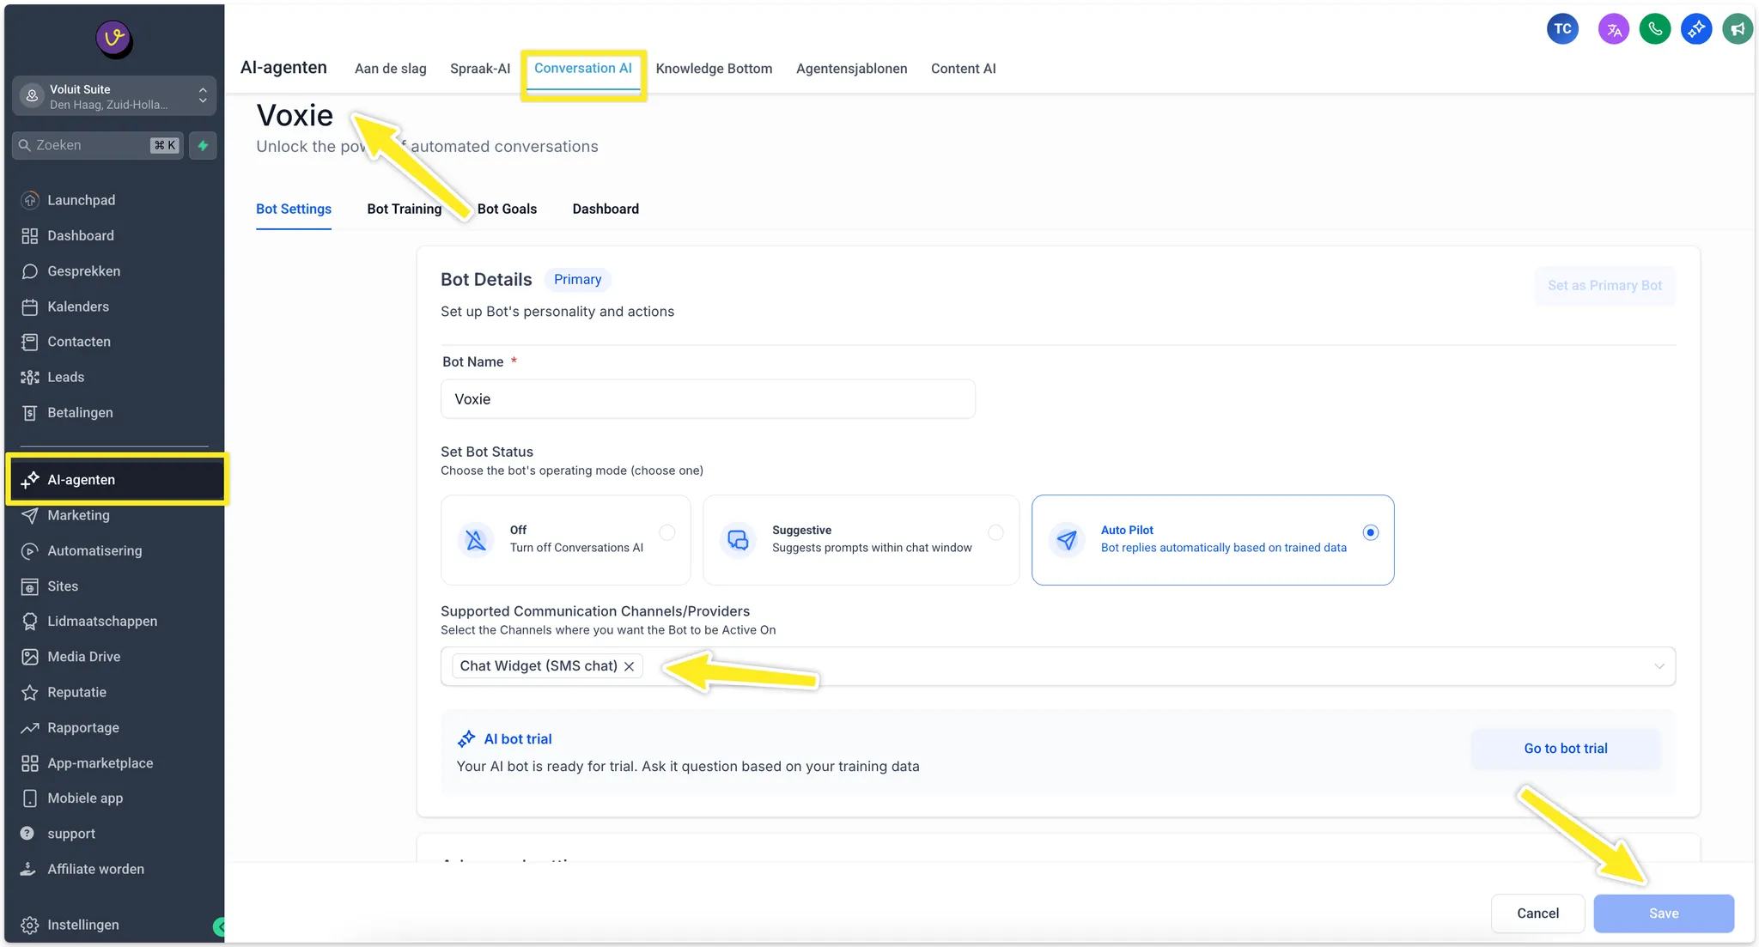Select the Auto Pilot radio button
Screen dimensions: 1759x947
click(1371, 532)
